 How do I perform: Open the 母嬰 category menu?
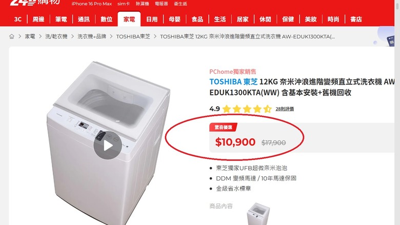pos(174,19)
